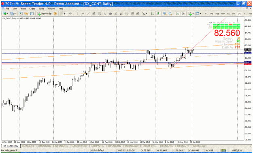The width and height of the screenshot is (253, 153).
Task: Toggle the Terminal window icon
Action: coord(32,14)
